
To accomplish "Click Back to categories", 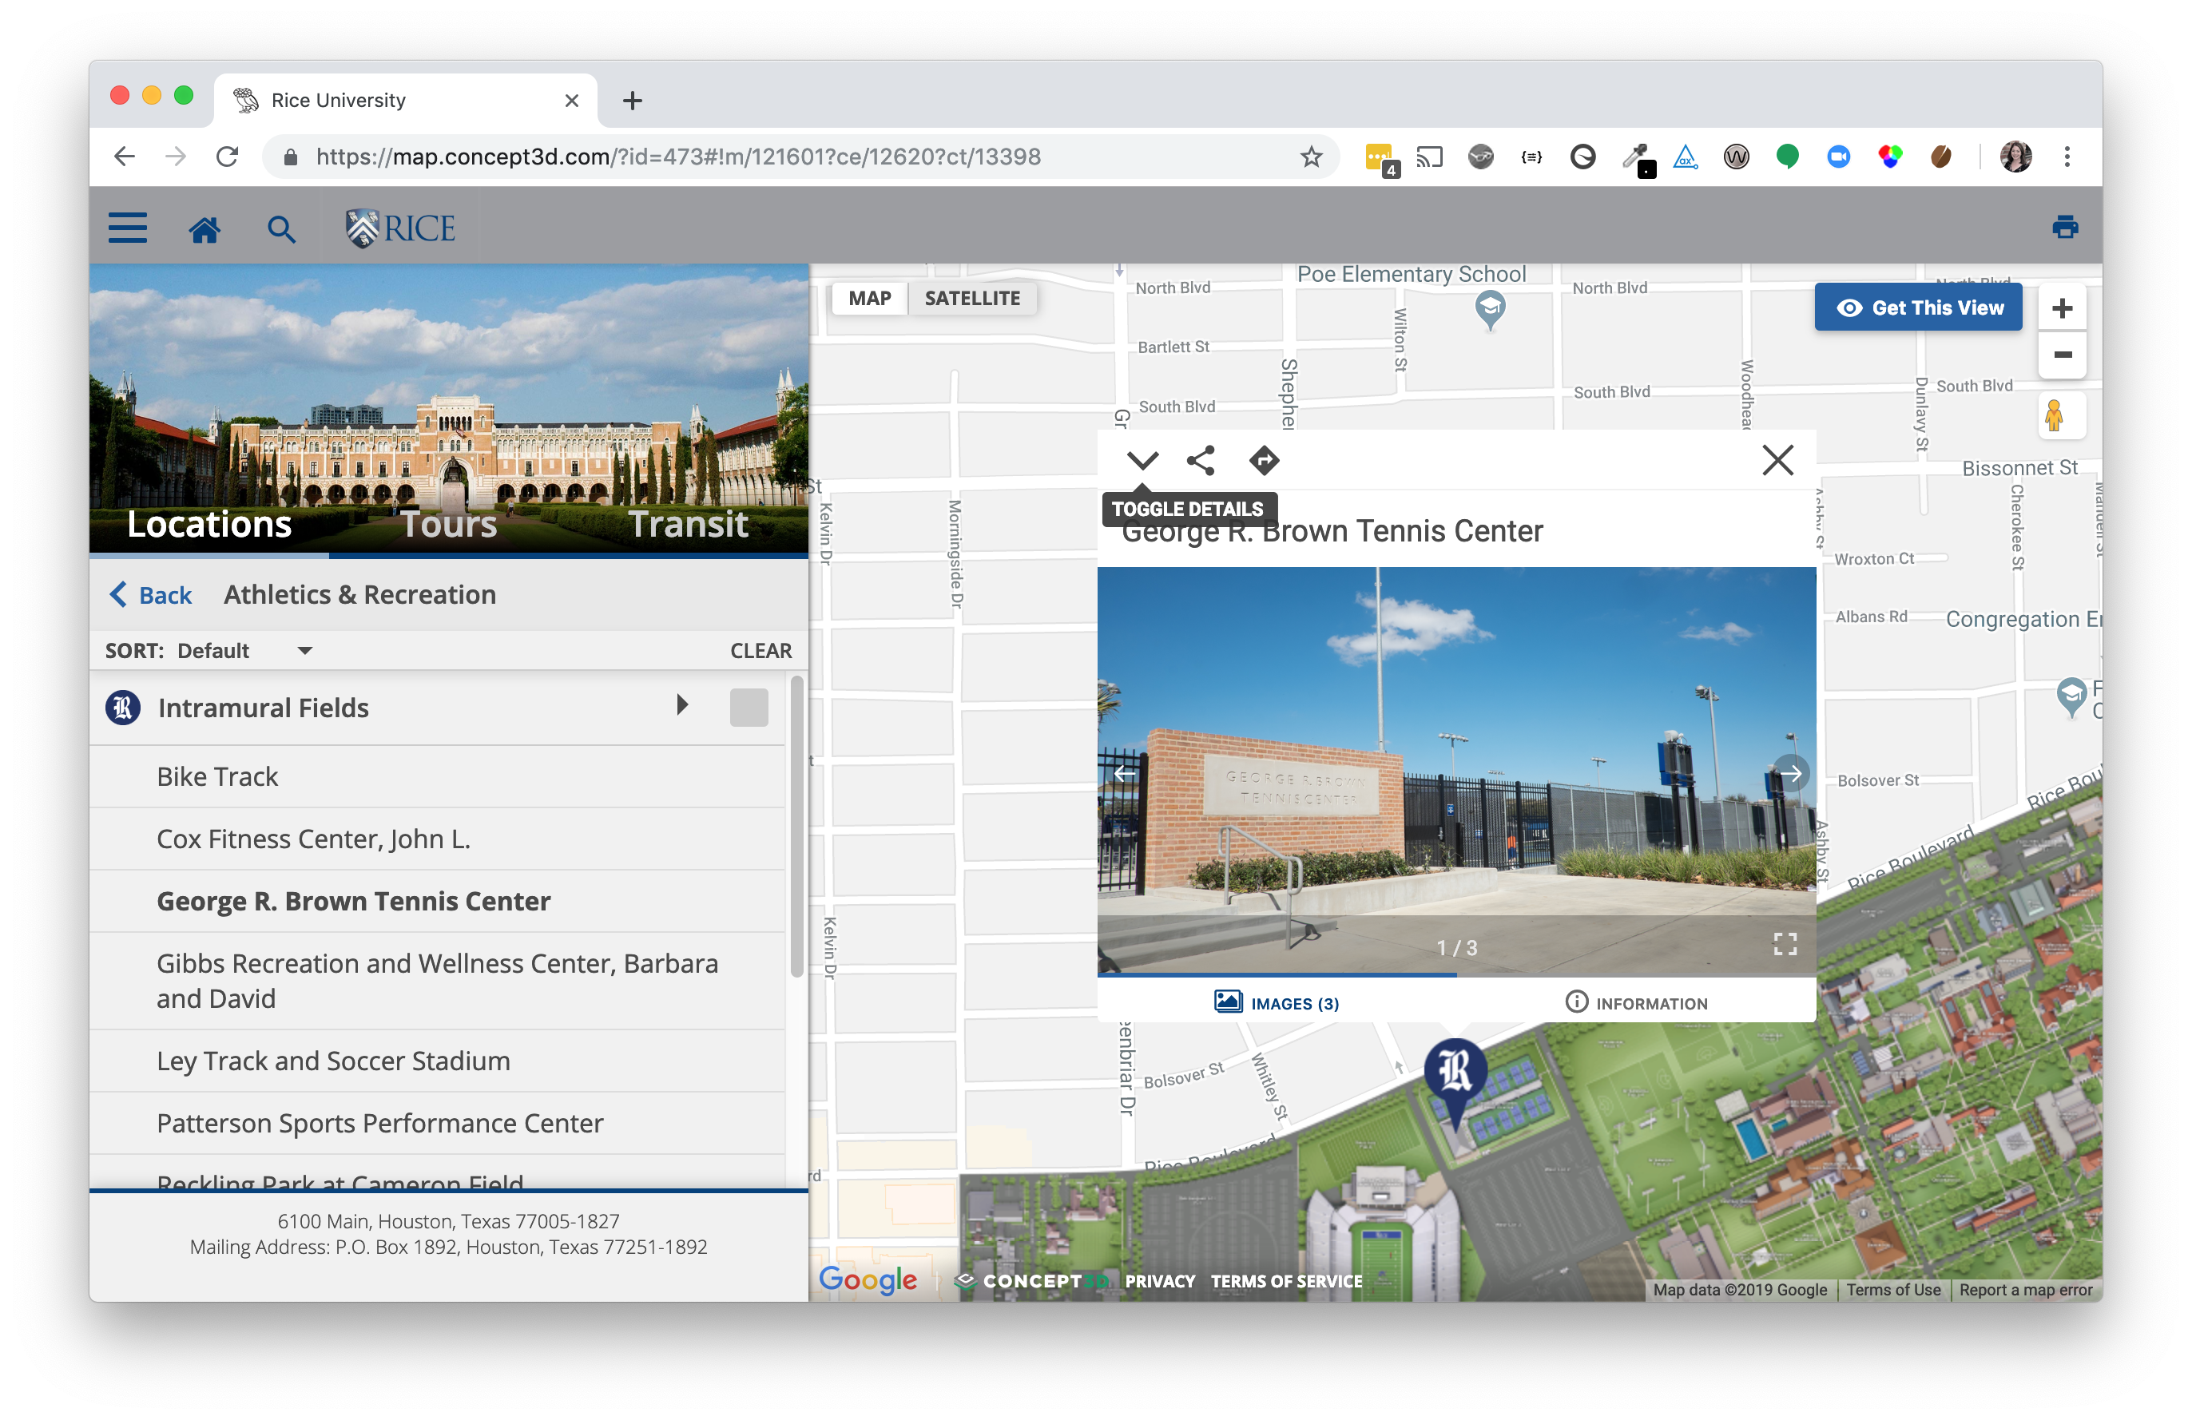I will click(x=151, y=595).
